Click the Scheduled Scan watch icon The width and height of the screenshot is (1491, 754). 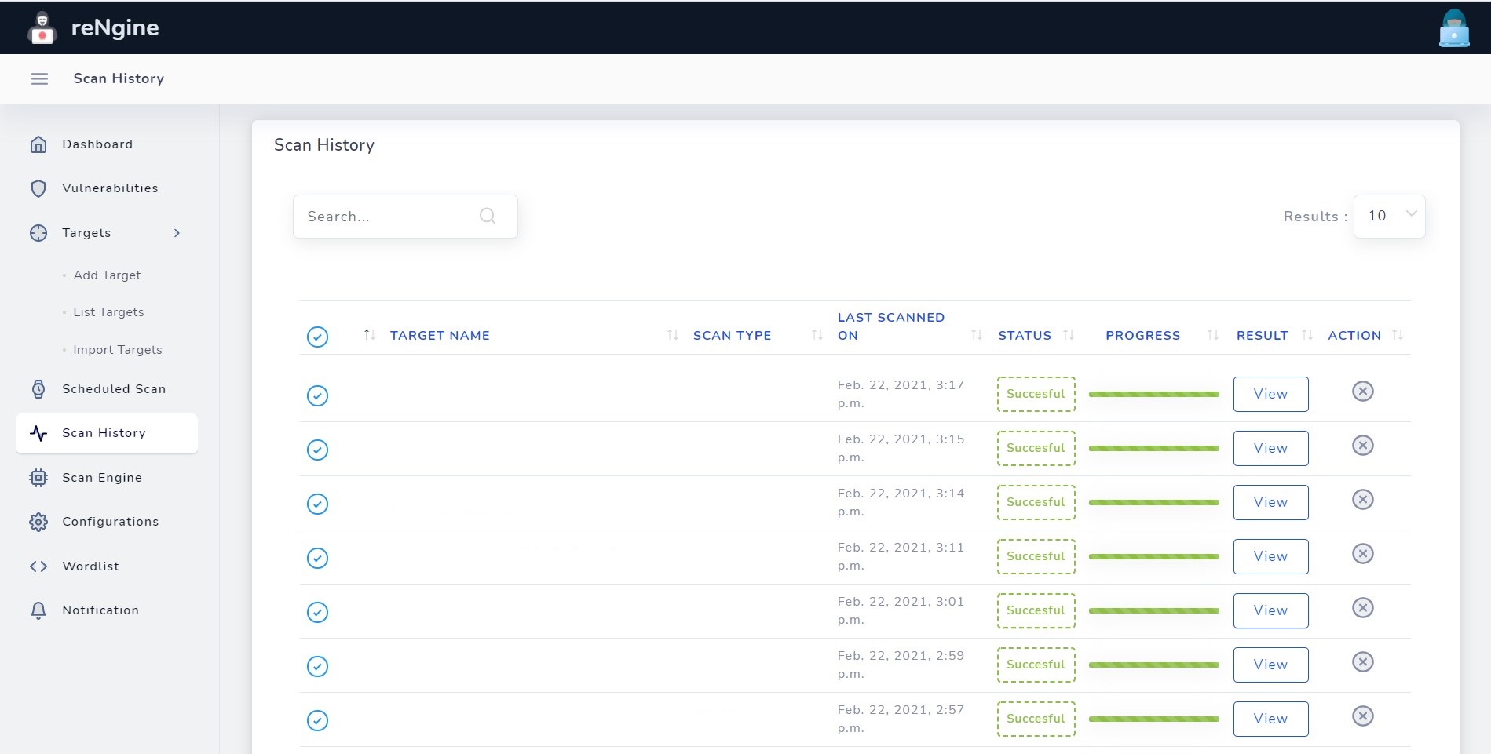(38, 389)
